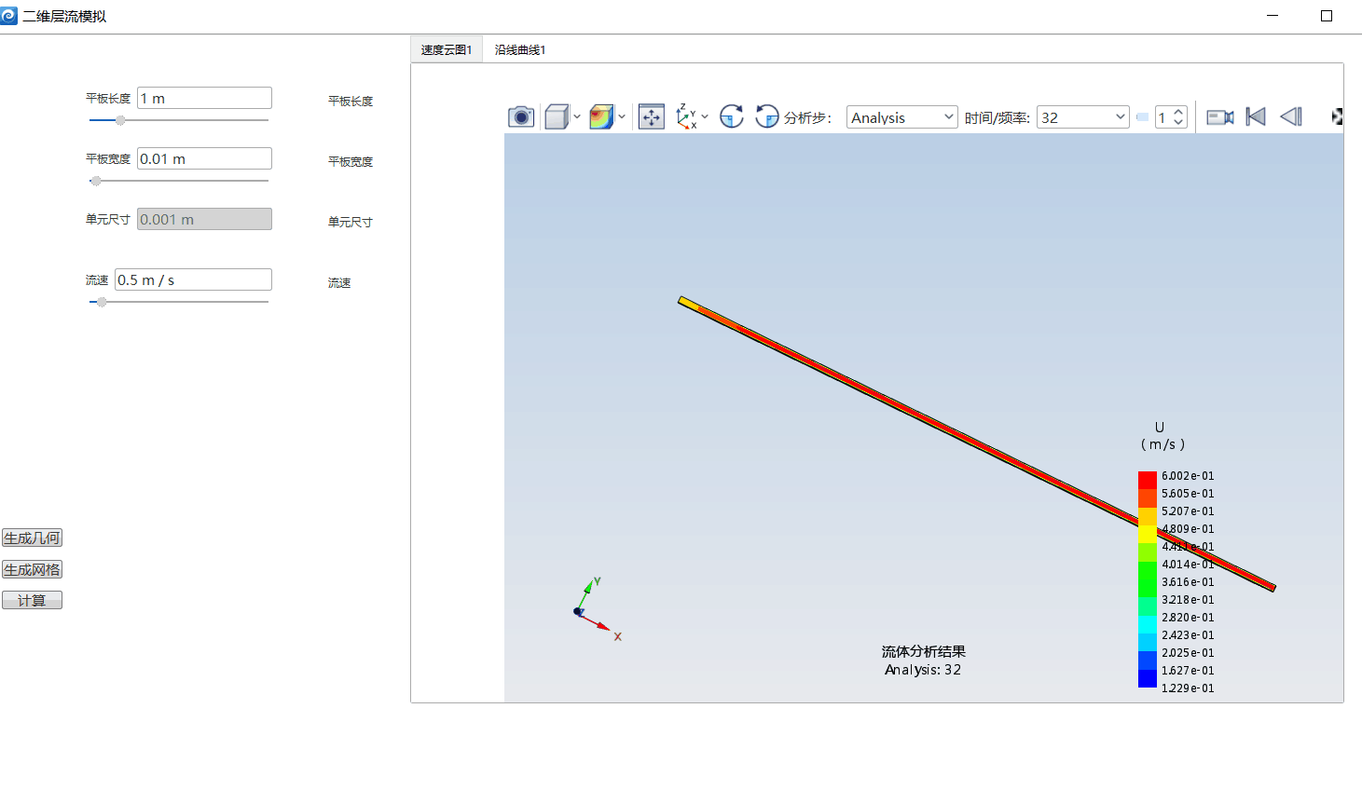Click the application logo icon in title bar

[9, 15]
